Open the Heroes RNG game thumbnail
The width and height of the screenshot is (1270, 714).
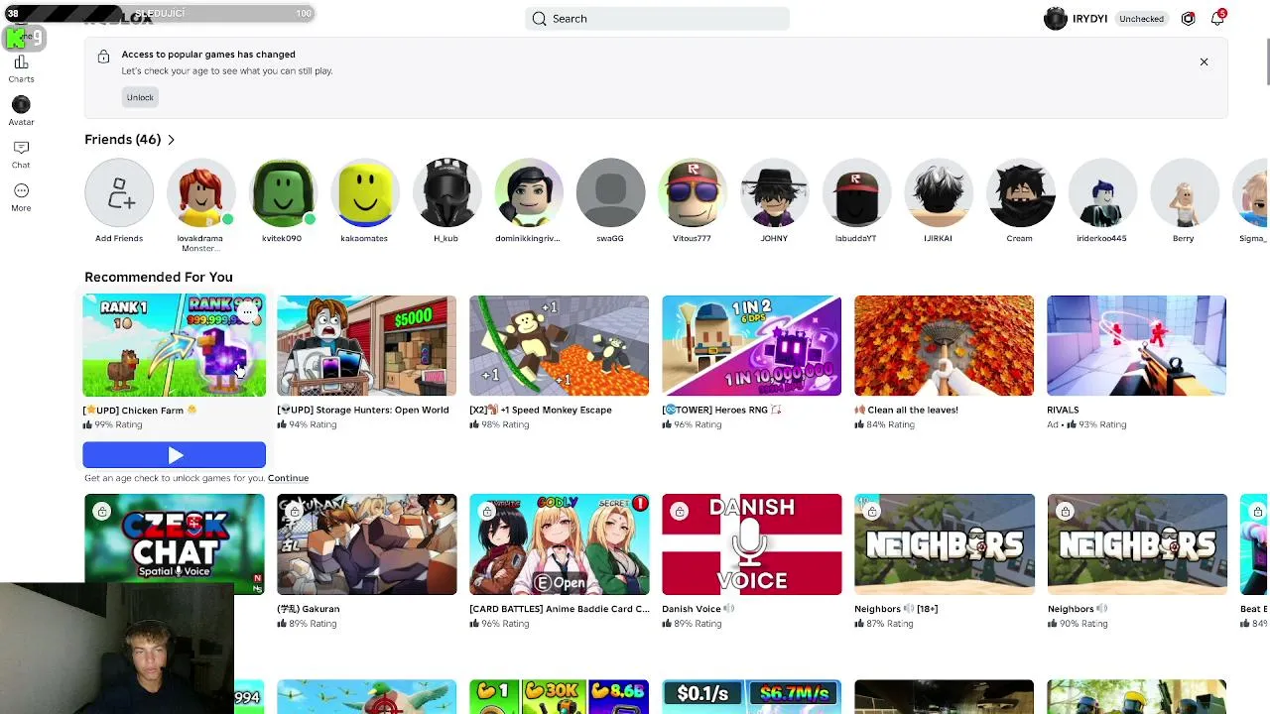click(x=751, y=346)
